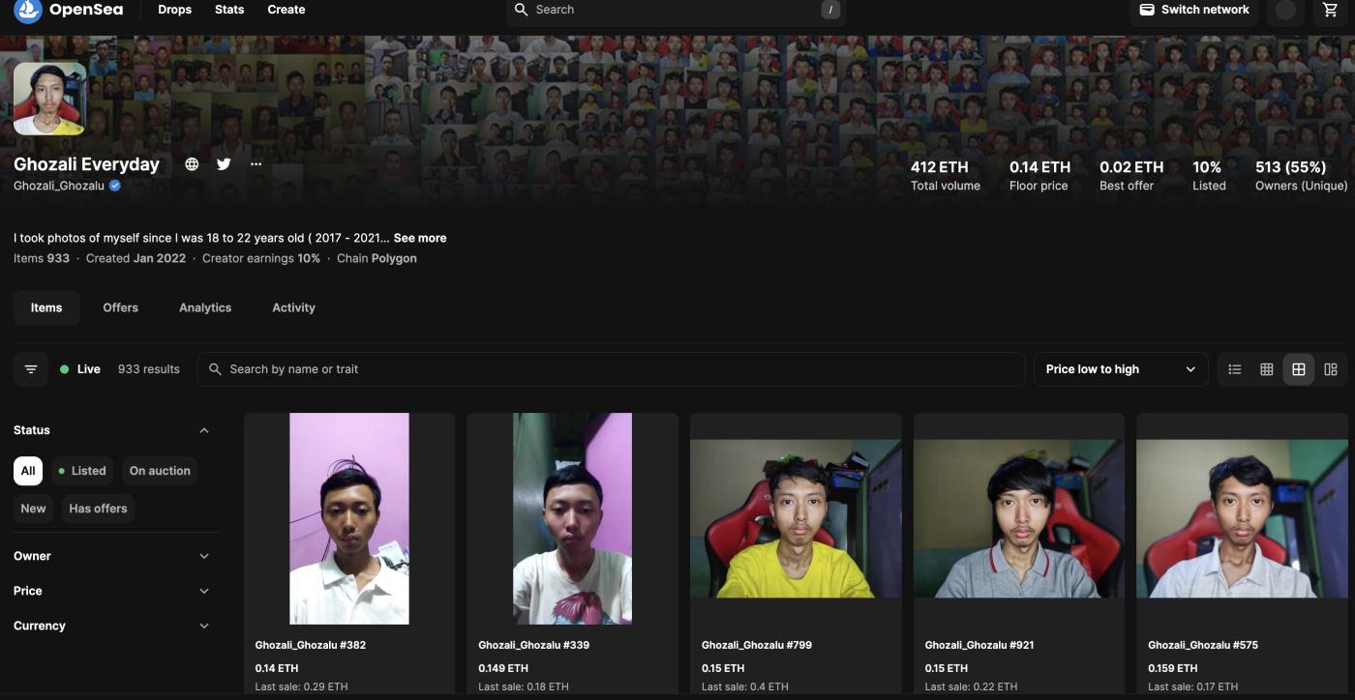Expand the Owner filter section
The width and height of the screenshot is (1355, 700).
point(111,556)
